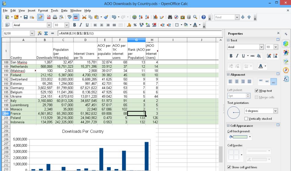
Task: Run the Spelling check tool
Action: pyautogui.click(x=70, y=17)
